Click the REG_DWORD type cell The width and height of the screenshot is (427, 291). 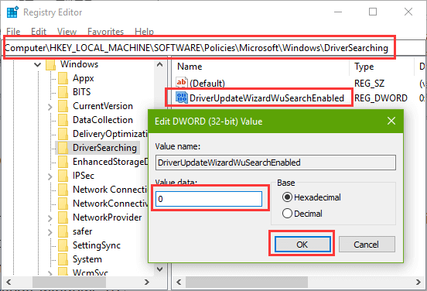tap(381, 98)
